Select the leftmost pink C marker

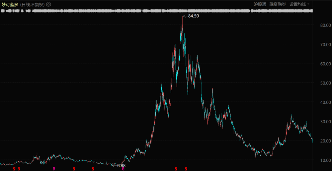point(54,169)
